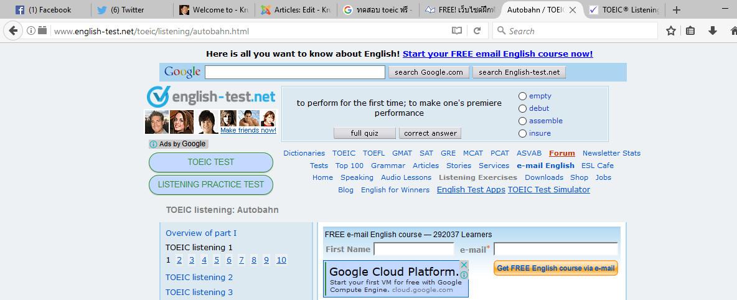The width and height of the screenshot is (737, 300).
Task: Open a new tab with plus icon
Action: coord(677,10)
